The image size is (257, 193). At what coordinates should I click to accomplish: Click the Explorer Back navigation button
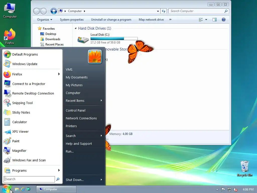[36, 11]
